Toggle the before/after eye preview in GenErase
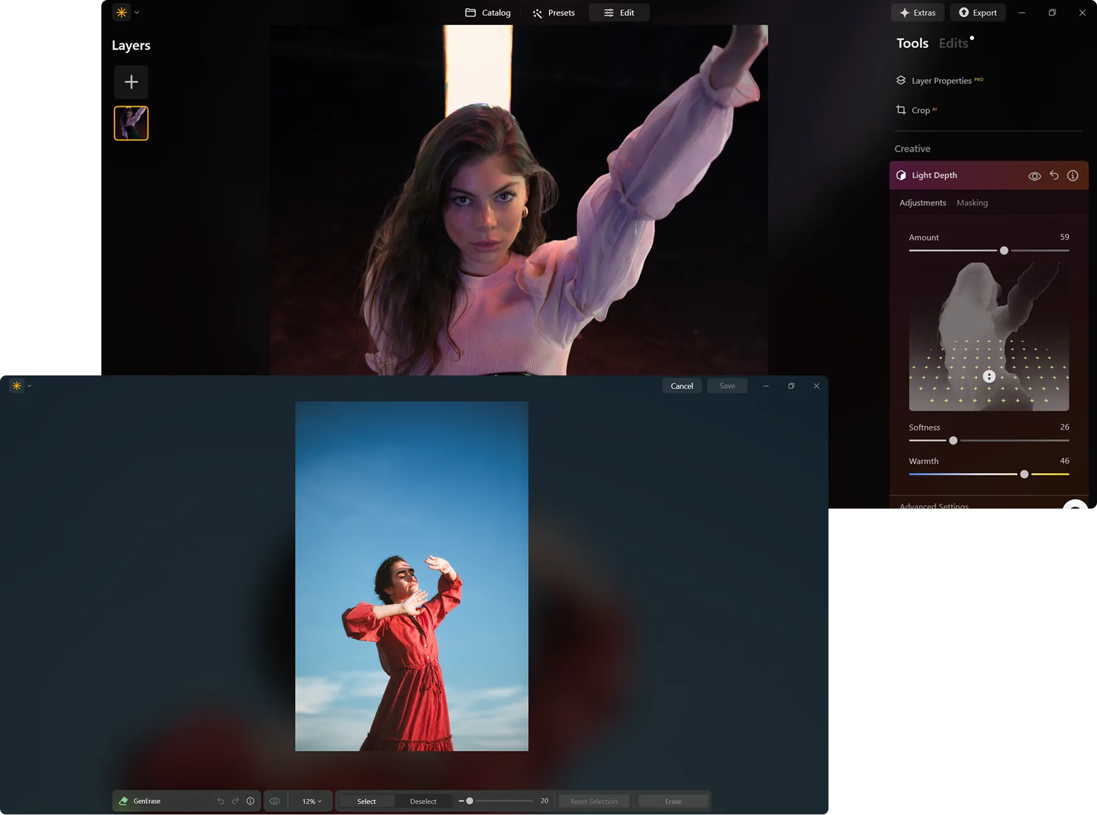This screenshot has width=1097, height=815. pyautogui.click(x=275, y=801)
